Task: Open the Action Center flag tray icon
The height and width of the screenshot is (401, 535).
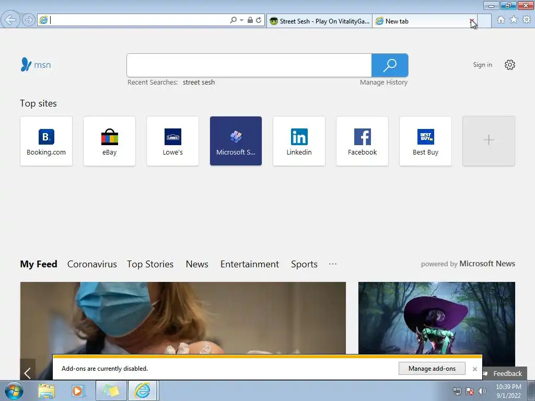Action: tap(470, 391)
